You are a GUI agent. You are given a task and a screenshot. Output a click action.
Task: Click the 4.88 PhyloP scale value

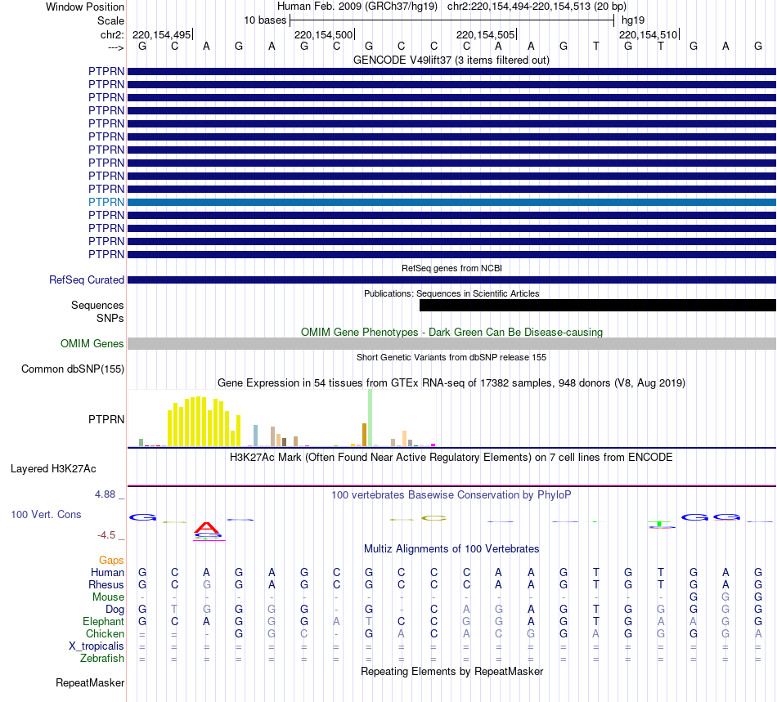[105, 494]
